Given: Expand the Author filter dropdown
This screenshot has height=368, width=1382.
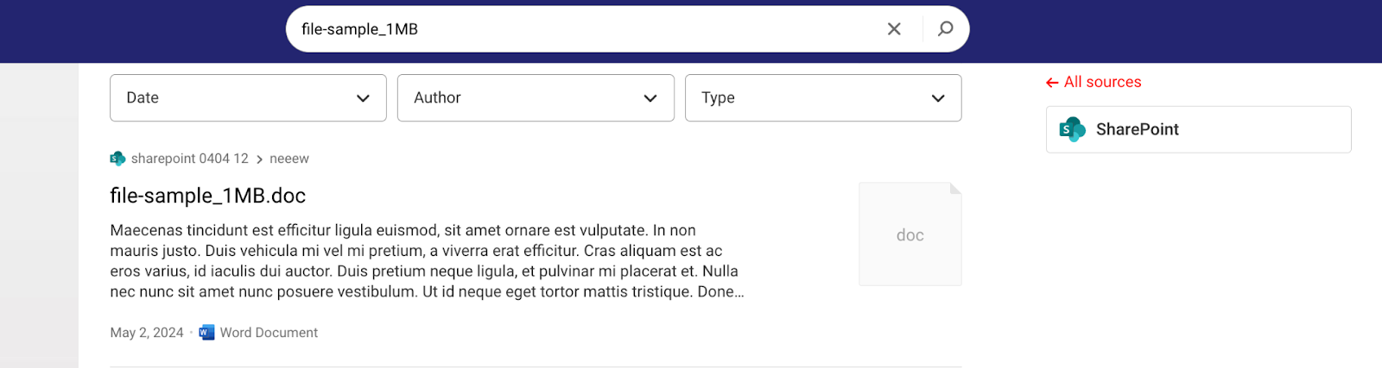Looking at the screenshot, I should coord(536,98).
